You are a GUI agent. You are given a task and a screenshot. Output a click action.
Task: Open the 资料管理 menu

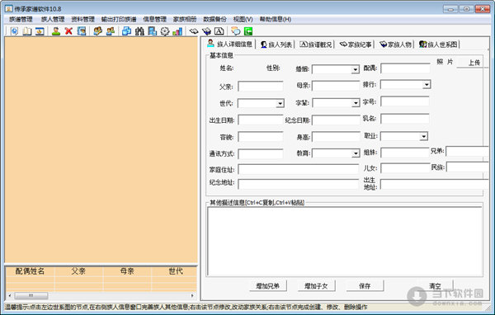click(82, 19)
